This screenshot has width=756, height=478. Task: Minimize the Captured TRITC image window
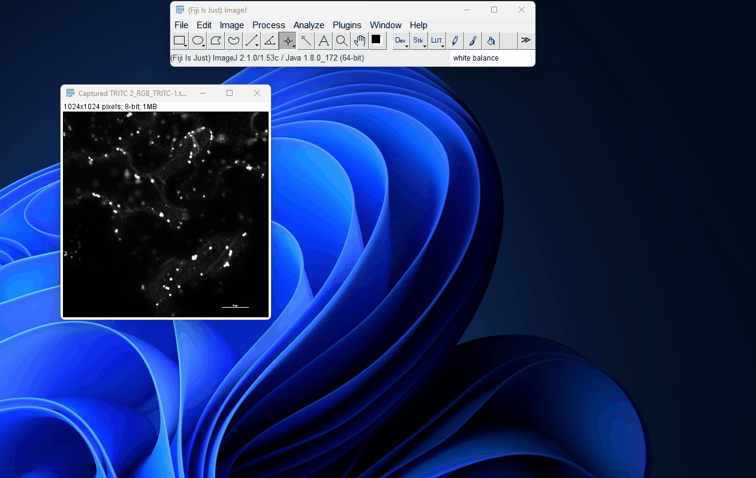pos(203,93)
